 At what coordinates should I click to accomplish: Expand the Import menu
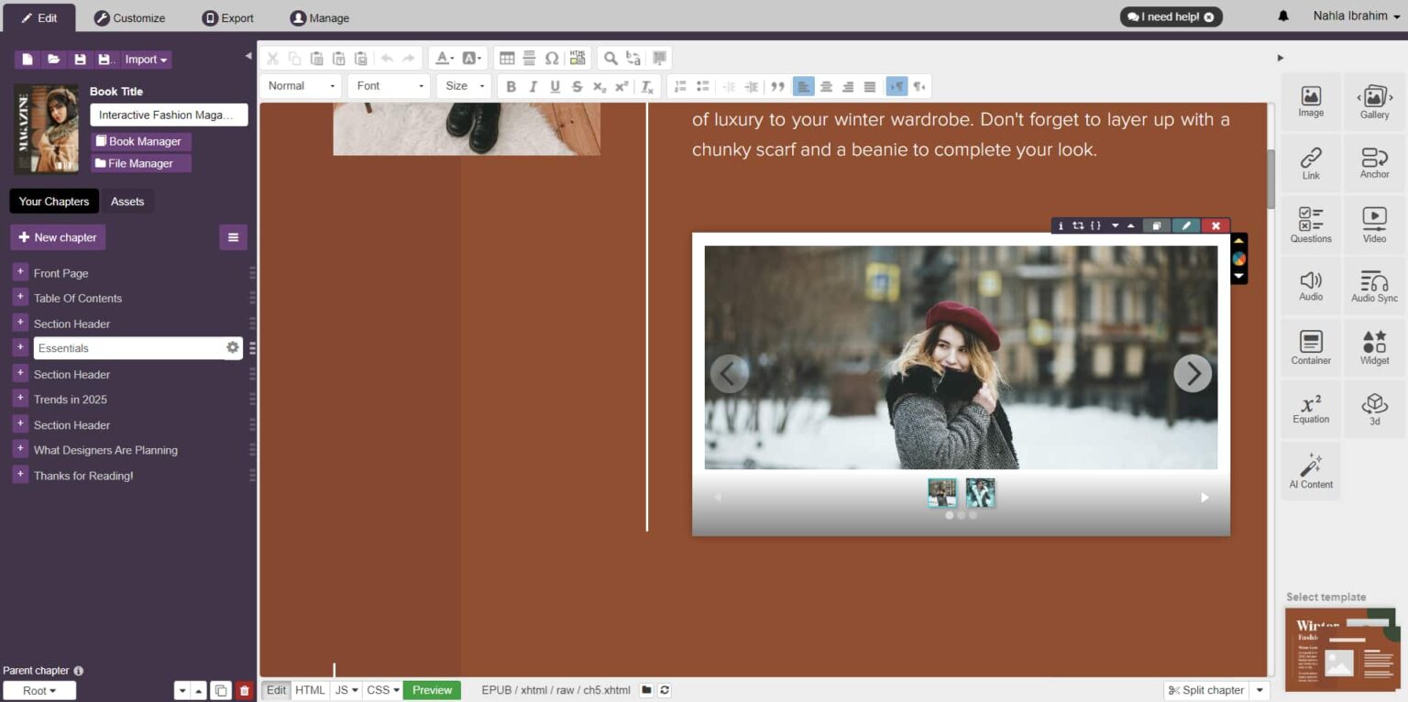[146, 59]
